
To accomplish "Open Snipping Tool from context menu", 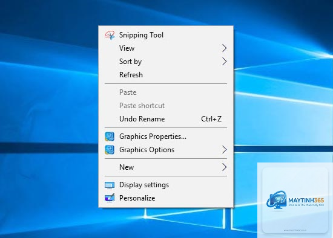I will (166, 35).
